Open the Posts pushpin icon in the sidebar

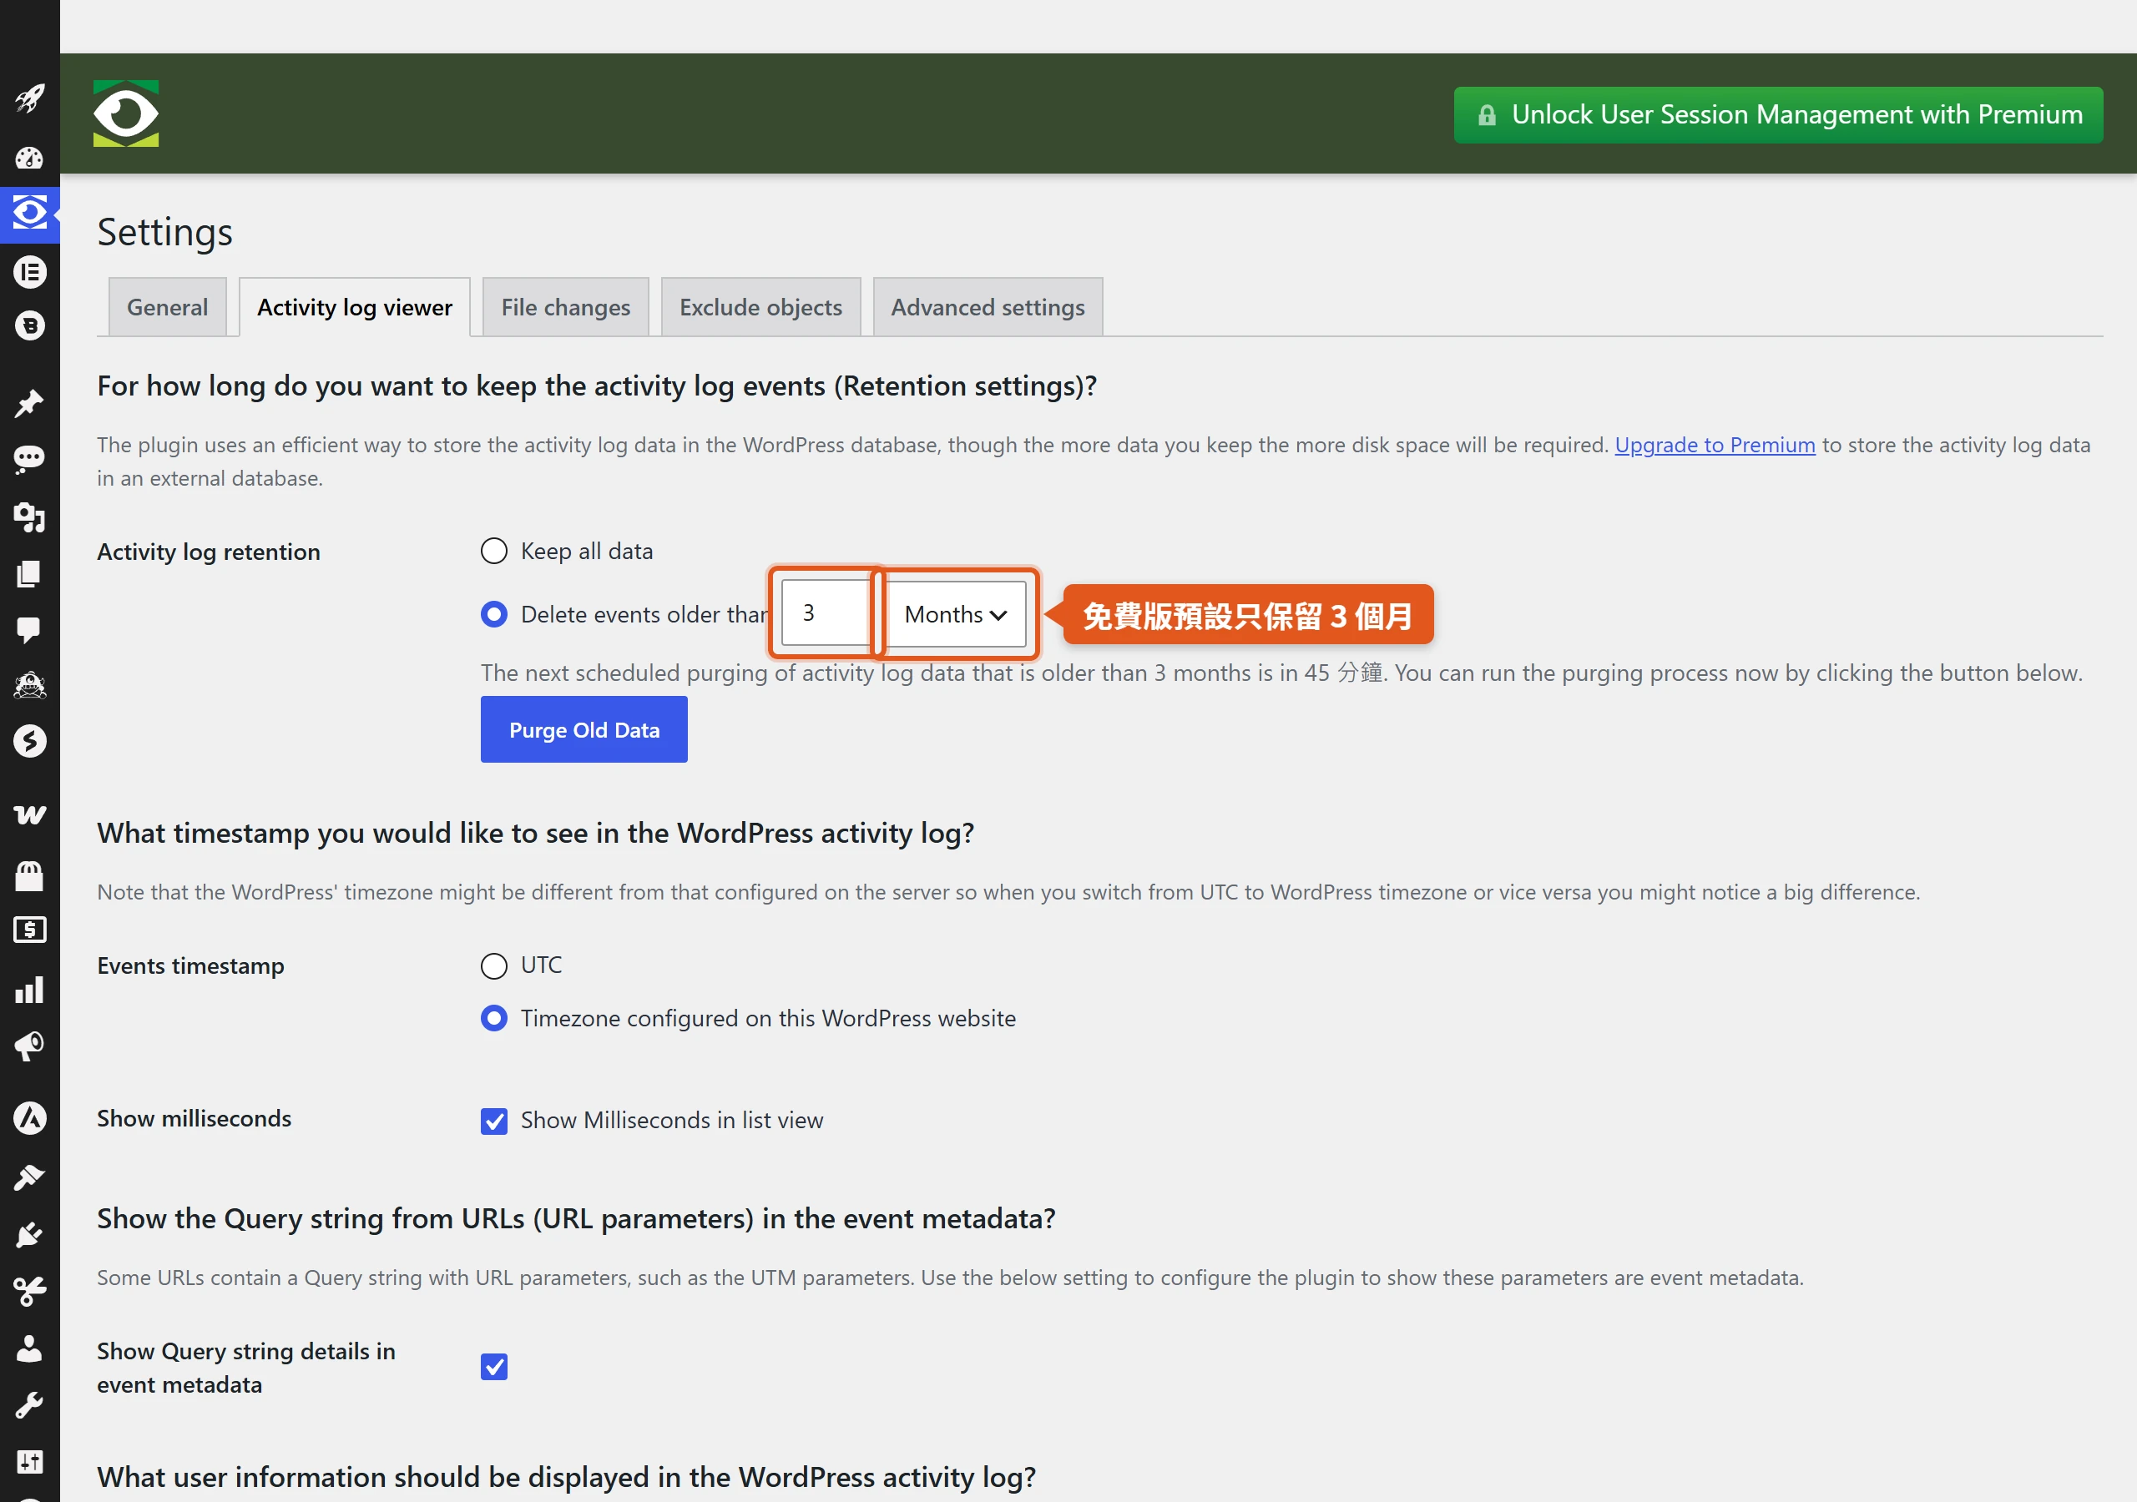(x=30, y=403)
